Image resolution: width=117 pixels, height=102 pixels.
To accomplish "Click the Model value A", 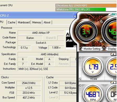I will 49,59.
